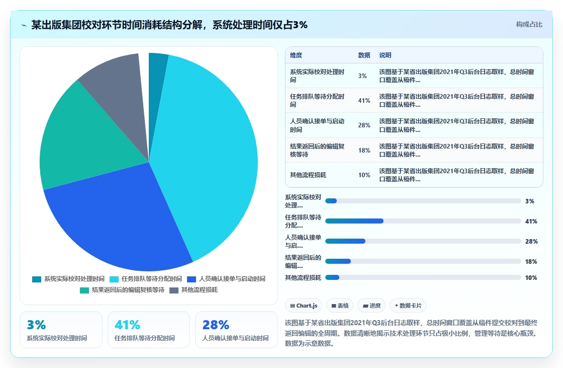The width and height of the screenshot is (563, 368).
Task: Click the 结果返回后的编辑 18% progress bar
Action: click(x=423, y=261)
